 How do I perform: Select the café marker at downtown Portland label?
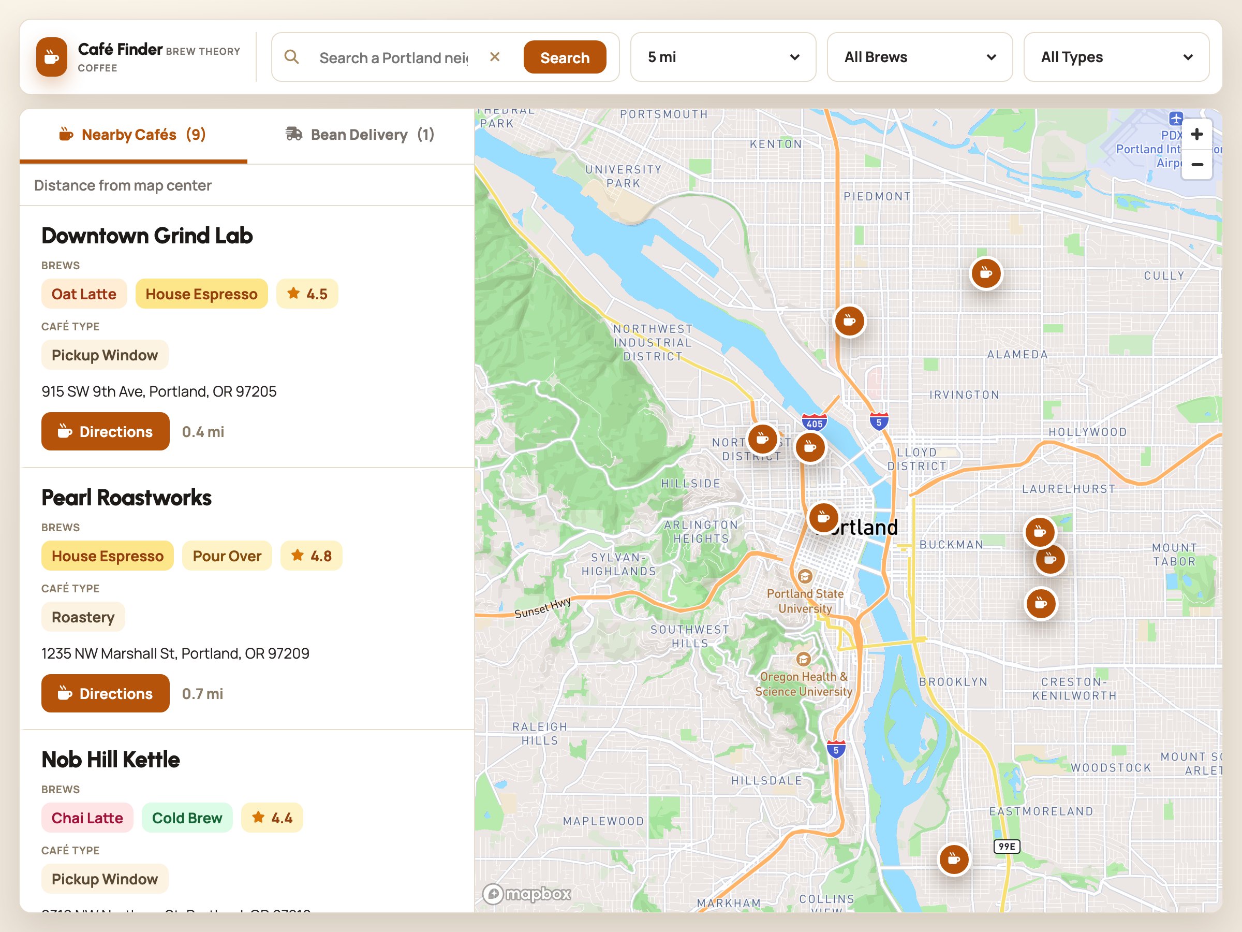pyautogui.click(x=824, y=518)
